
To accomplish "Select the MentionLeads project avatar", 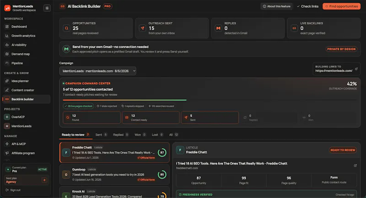I will pos(7,126).
